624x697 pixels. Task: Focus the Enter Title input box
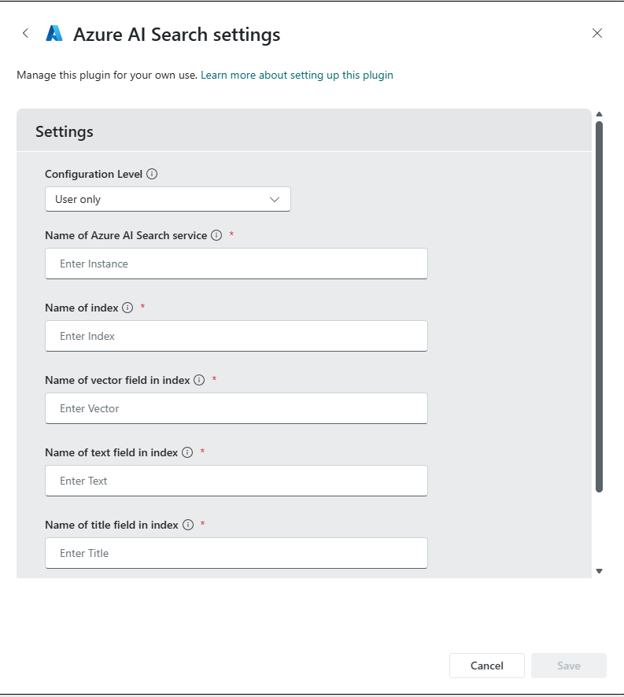[x=236, y=553]
